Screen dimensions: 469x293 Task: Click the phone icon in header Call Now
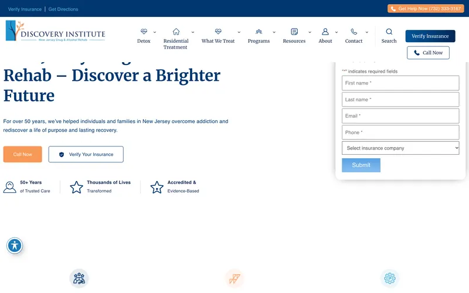417,53
